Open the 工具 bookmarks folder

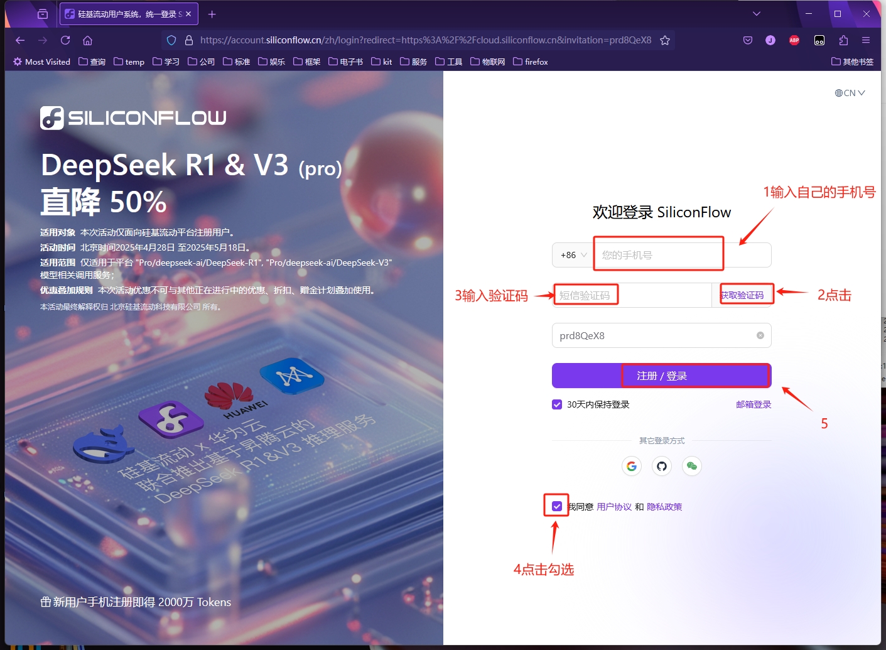(x=449, y=62)
